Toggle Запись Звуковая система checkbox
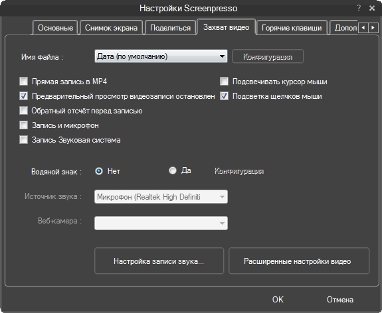Viewport: 382px width, 313px height. click(24, 140)
